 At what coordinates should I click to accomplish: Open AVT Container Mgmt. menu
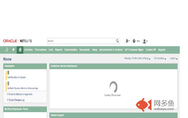pos(134,50)
